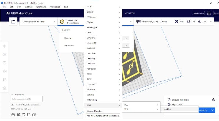
Task: Open Manage Materials
Action: click(x=103, y=111)
